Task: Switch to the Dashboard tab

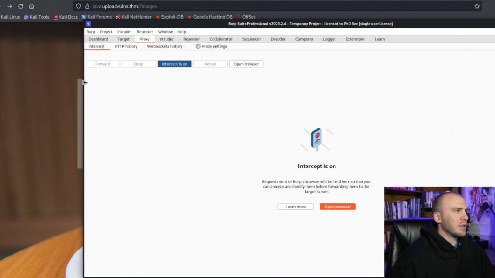Action: click(x=98, y=39)
